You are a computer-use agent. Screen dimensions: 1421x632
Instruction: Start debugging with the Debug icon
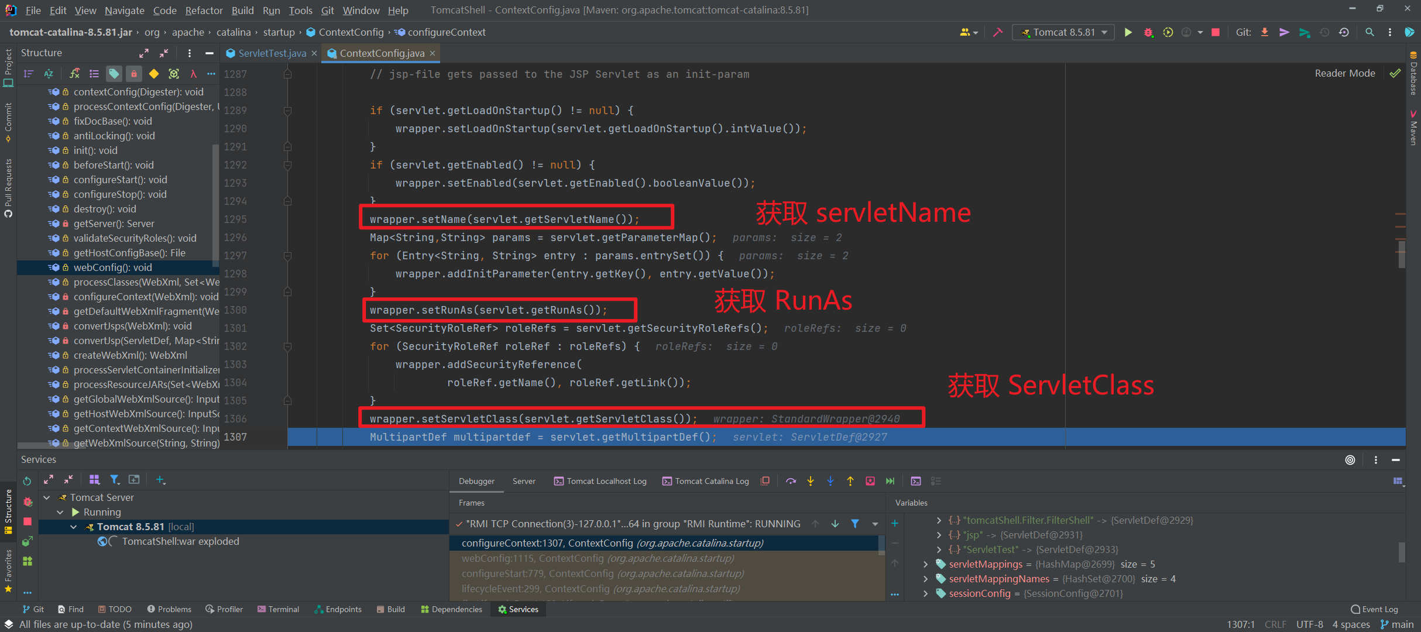click(x=1148, y=32)
